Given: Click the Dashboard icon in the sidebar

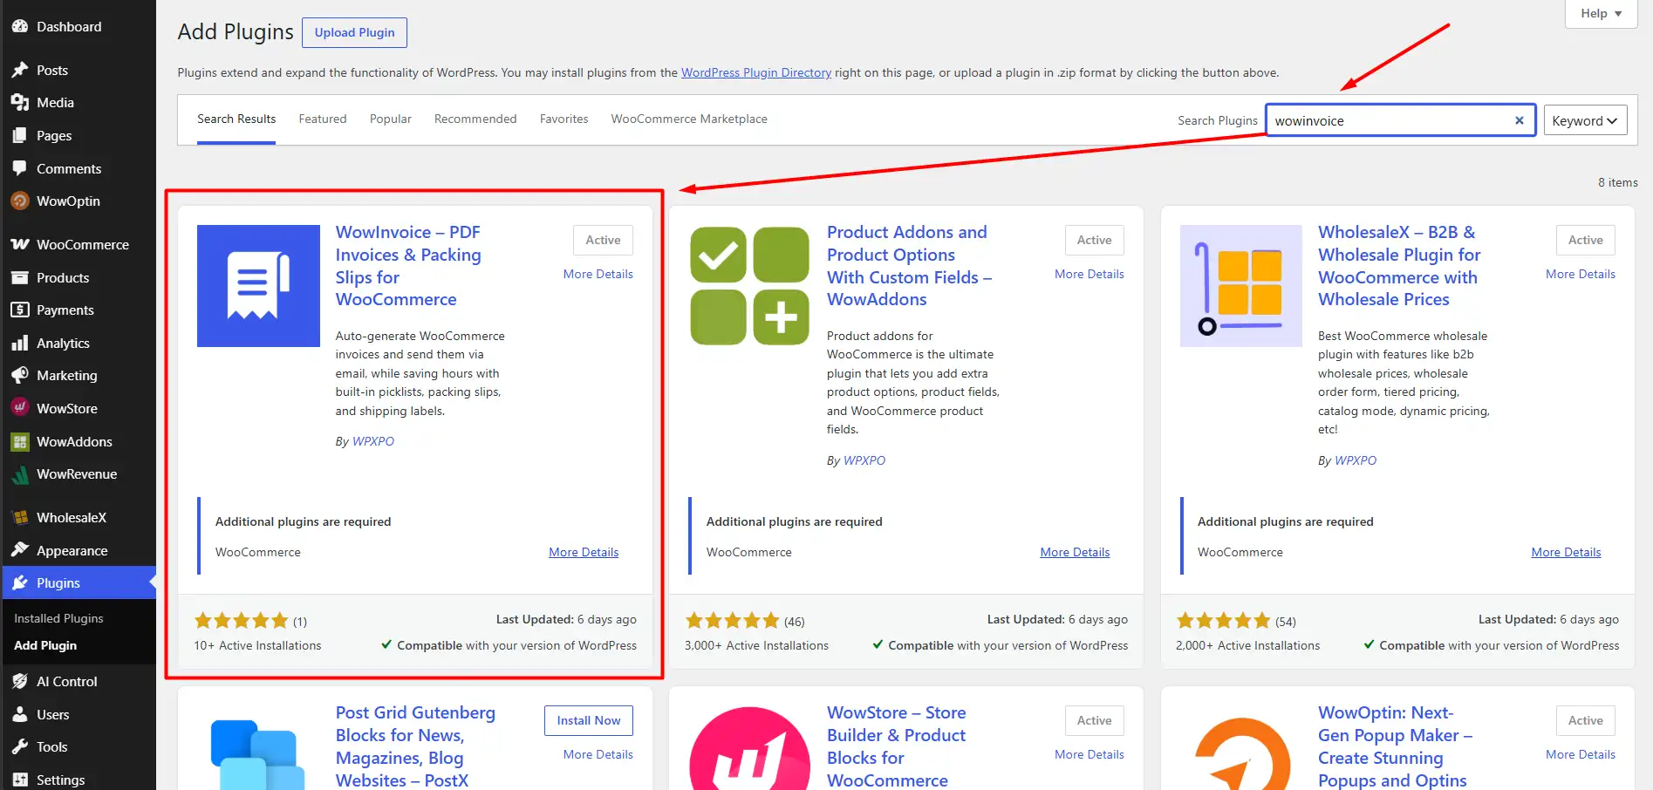Looking at the screenshot, I should point(20,27).
